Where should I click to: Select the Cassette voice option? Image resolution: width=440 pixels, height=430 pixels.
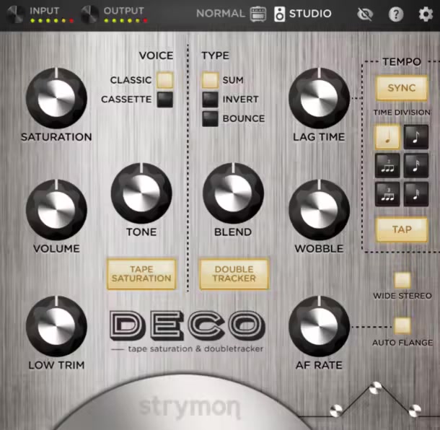pos(165,100)
